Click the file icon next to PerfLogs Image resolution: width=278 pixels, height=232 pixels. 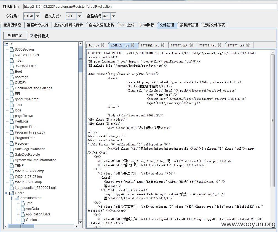(x=12, y=121)
